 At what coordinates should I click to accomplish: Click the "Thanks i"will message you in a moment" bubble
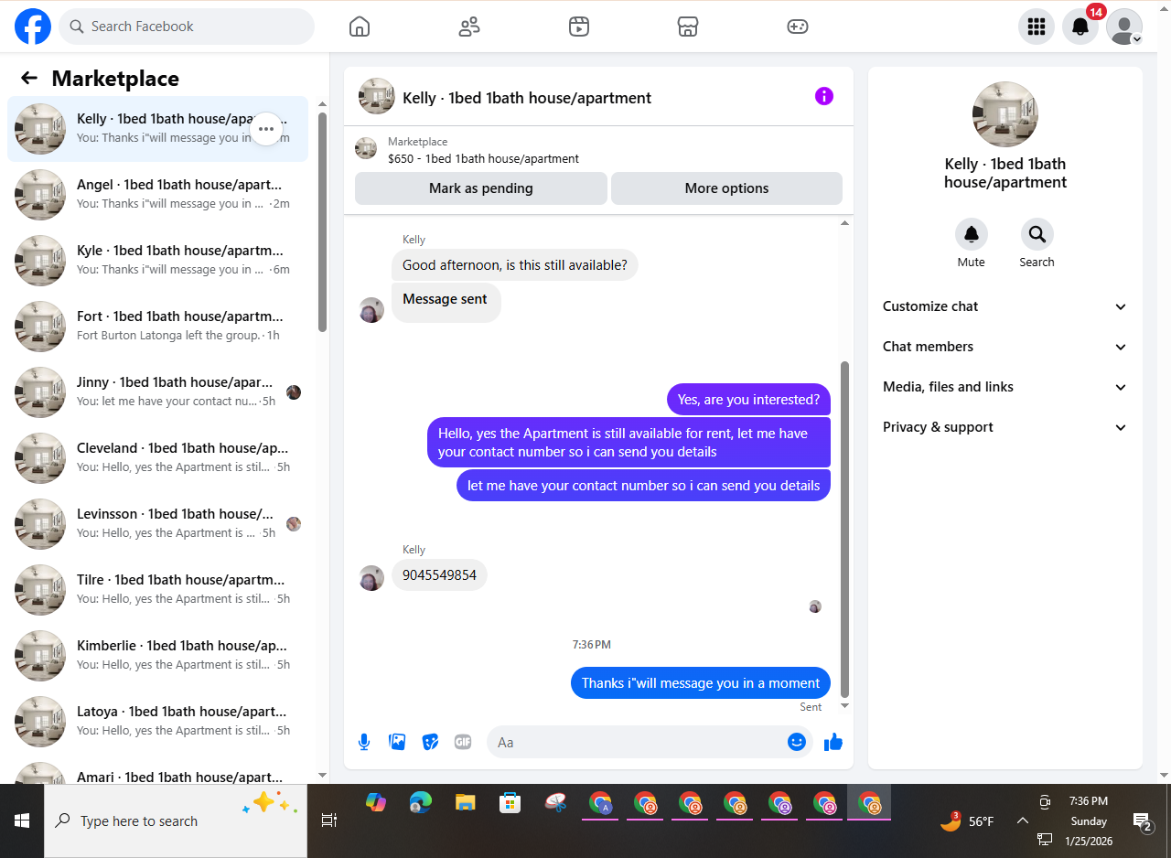click(701, 683)
